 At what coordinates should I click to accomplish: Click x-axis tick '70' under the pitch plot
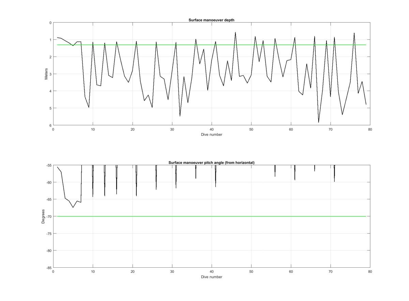click(x=331, y=272)
